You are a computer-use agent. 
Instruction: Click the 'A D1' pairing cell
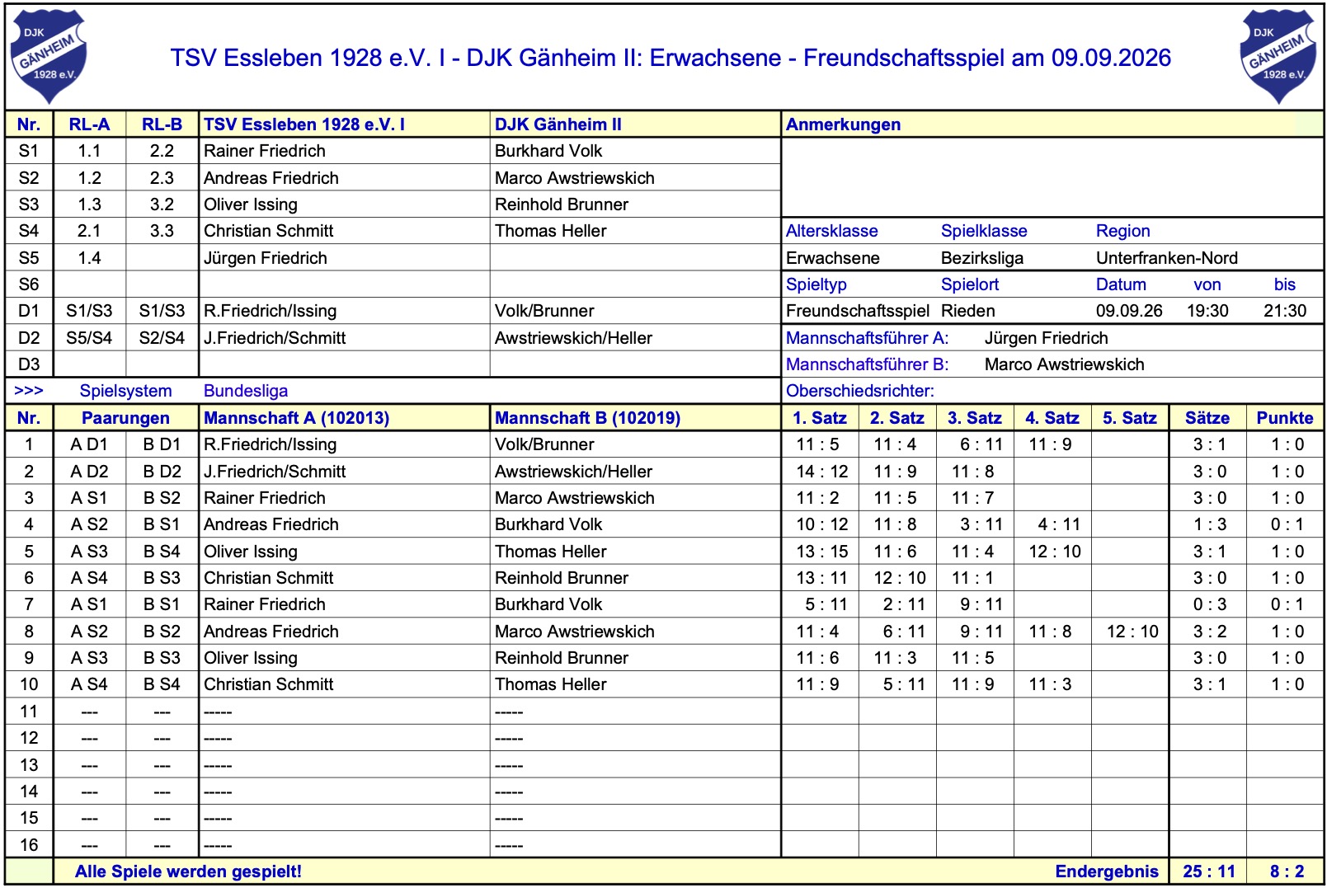pos(89,444)
